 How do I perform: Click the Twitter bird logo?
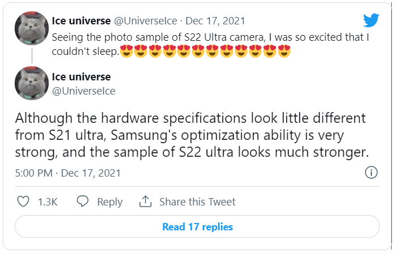point(371,21)
